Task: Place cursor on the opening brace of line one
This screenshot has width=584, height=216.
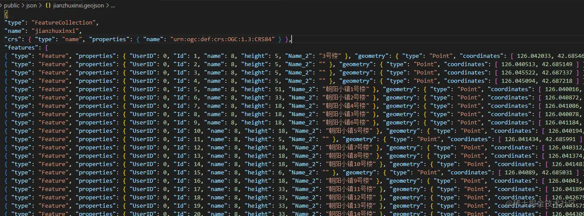Action: (x=6, y=14)
